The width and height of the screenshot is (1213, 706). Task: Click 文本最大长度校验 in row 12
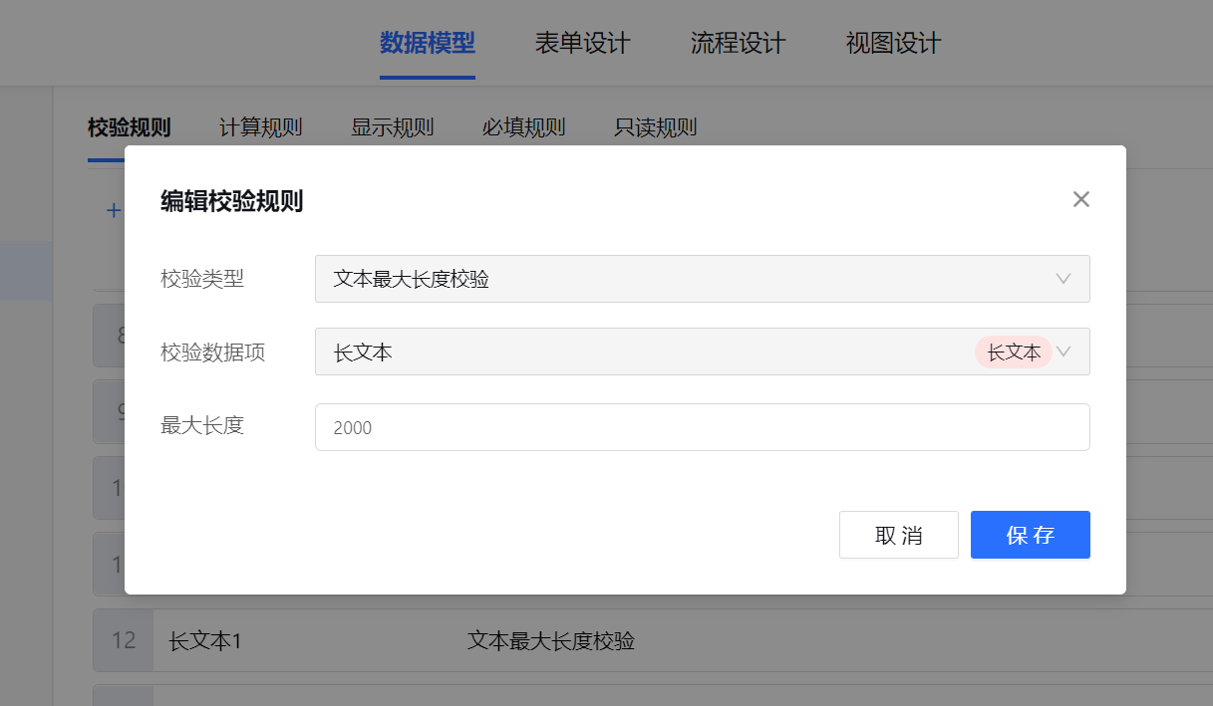pyautogui.click(x=551, y=640)
